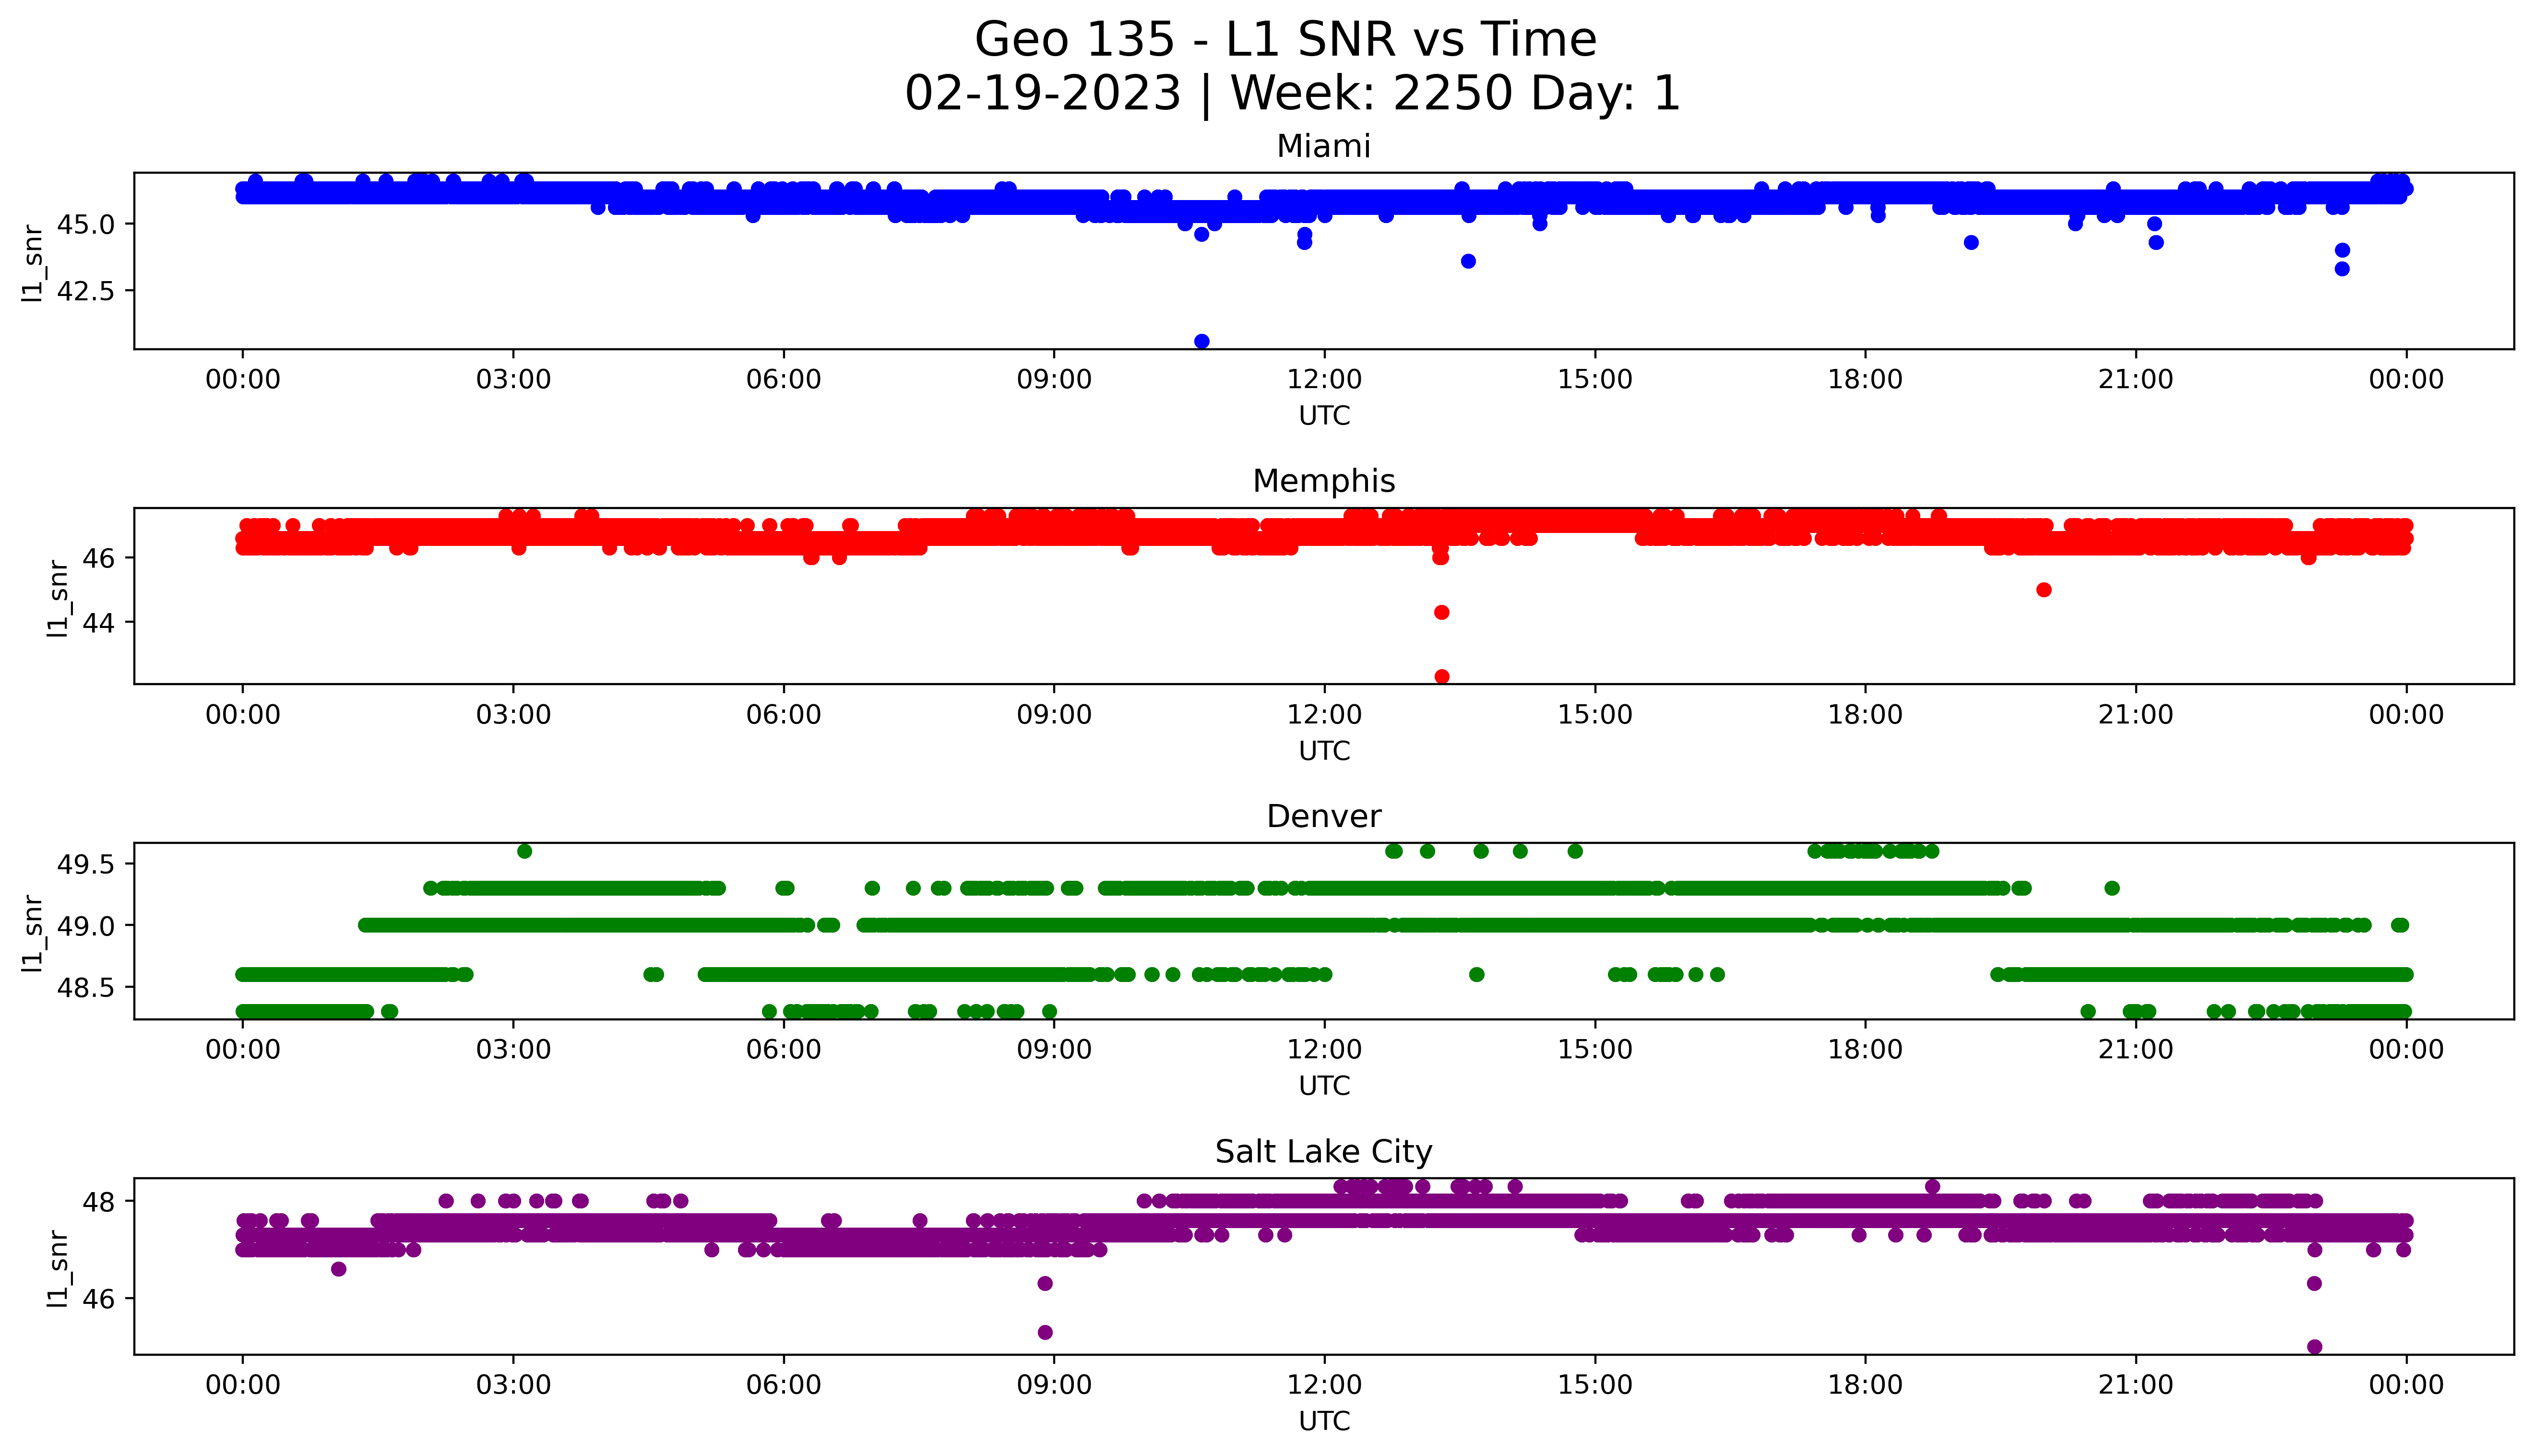The width and height of the screenshot is (2533, 1455).
Task: Click the '15:00' x-tick under Salt Lake City plot
Action: coord(1595,1385)
